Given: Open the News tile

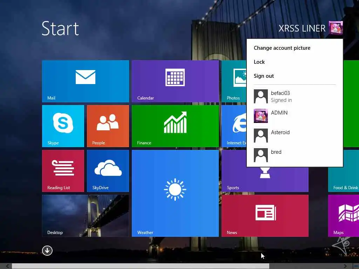Looking at the screenshot, I should tap(265, 216).
